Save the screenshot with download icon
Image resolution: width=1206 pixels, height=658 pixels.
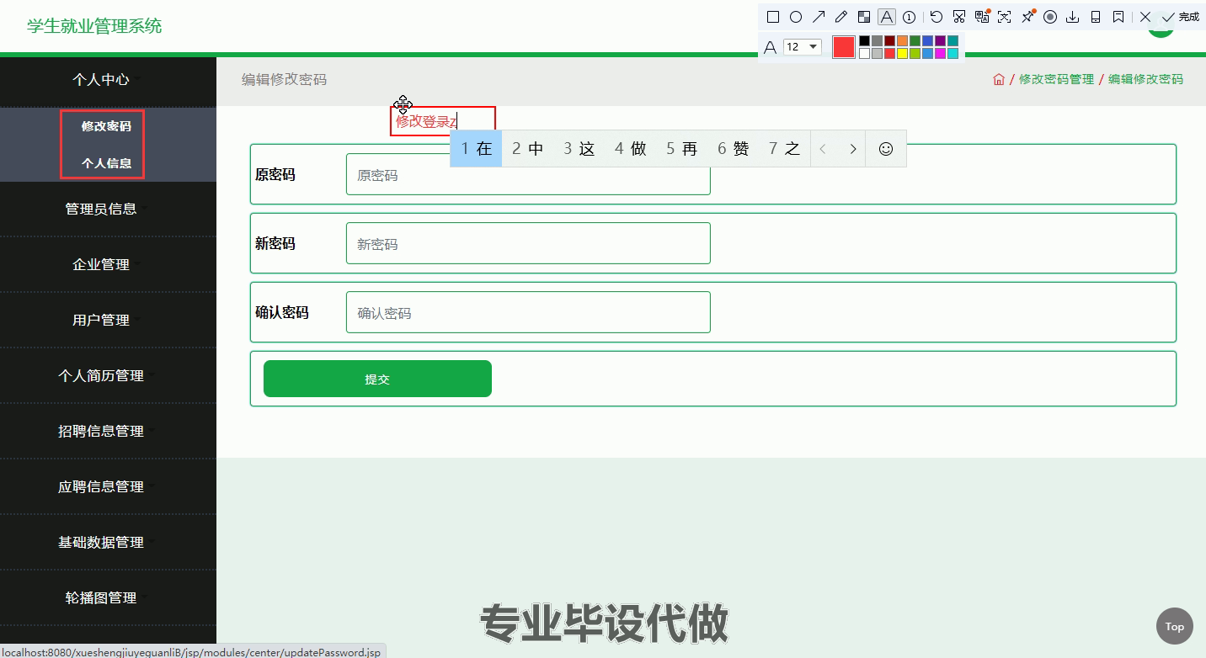tap(1073, 17)
